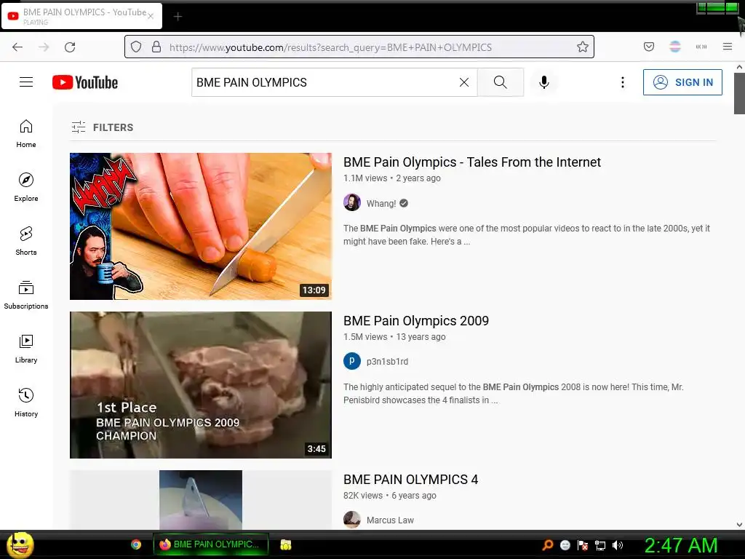745x559 pixels.
Task: Open Pocket save icon in toolbar
Action: click(x=649, y=47)
